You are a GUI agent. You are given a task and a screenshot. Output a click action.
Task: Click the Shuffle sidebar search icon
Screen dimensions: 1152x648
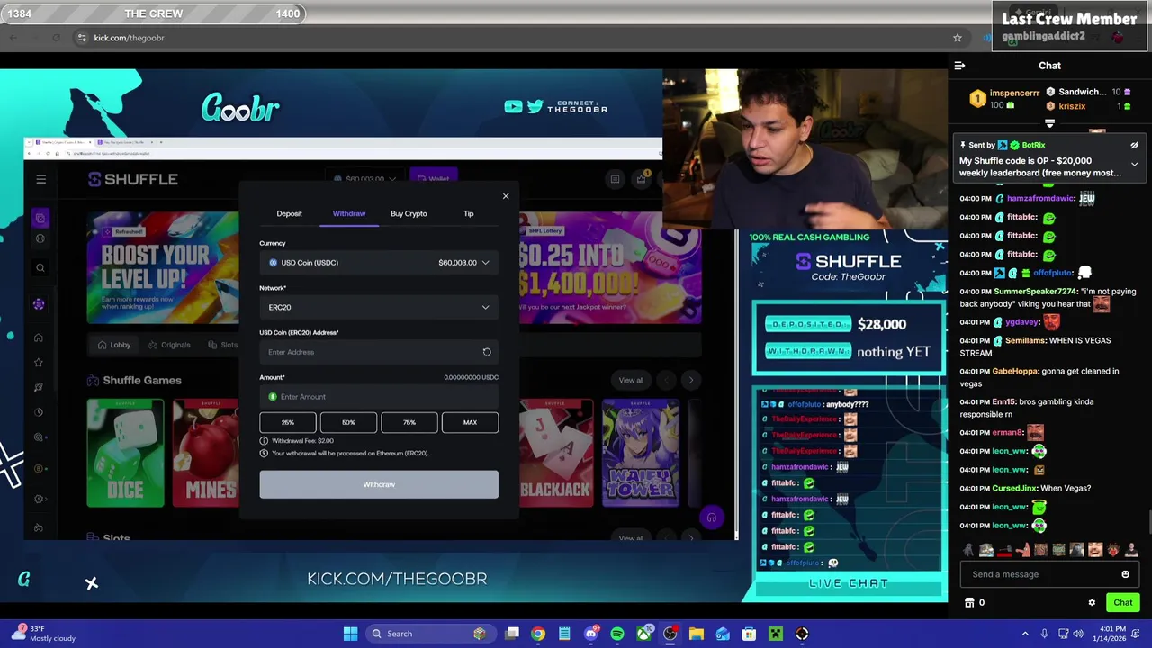40,267
